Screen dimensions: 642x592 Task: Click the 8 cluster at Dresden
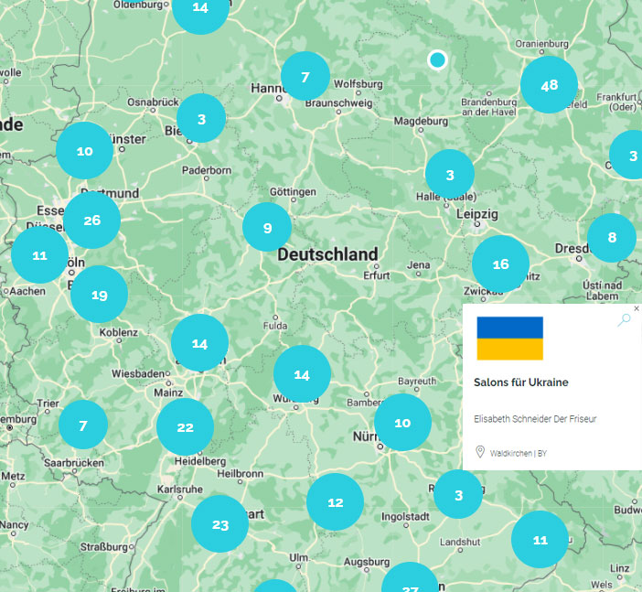coord(611,238)
